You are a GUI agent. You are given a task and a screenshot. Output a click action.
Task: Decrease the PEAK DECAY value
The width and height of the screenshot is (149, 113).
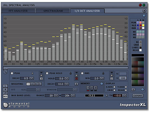[x=30, y=78]
